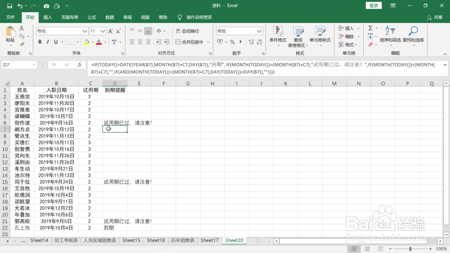Screen dimensions: 450x253
Task: Toggle Underline formatting
Action: pos(56,42)
